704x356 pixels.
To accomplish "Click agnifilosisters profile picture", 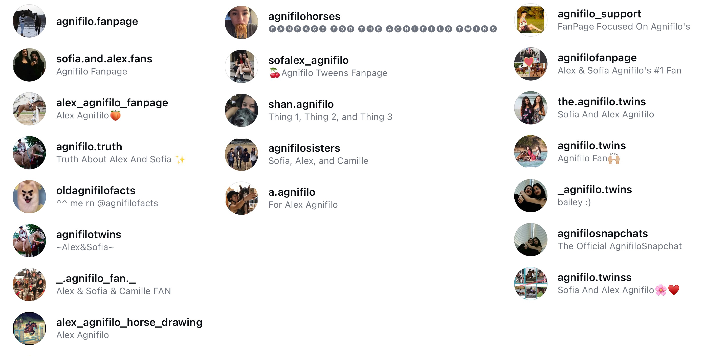I will pyautogui.click(x=241, y=154).
